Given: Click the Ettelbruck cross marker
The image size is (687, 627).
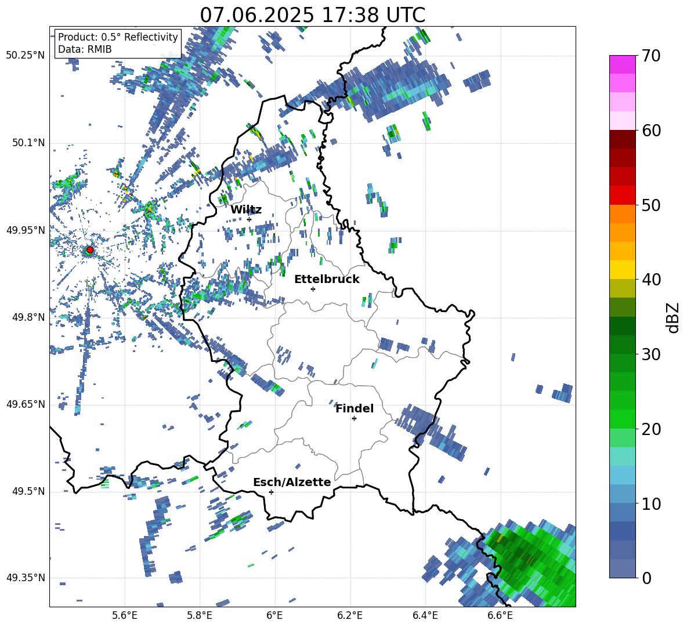Looking at the screenshot, I should click(313, 289).
